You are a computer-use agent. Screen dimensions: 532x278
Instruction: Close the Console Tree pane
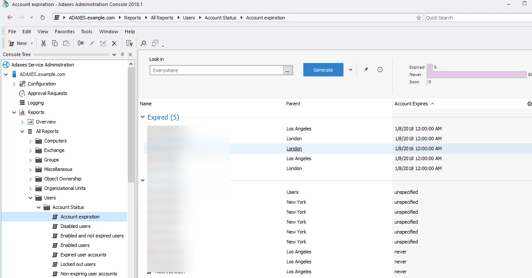point(130,54)
